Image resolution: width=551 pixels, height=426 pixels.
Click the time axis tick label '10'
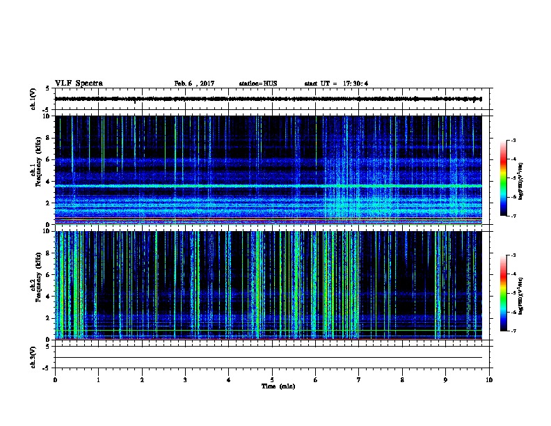click(x=489, y=380)
